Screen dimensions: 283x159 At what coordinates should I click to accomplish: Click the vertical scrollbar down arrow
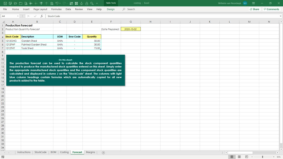pos(281,149)
